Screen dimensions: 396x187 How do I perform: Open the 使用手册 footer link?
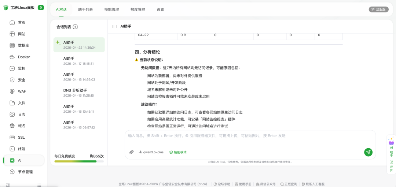[x=243, y=184]
